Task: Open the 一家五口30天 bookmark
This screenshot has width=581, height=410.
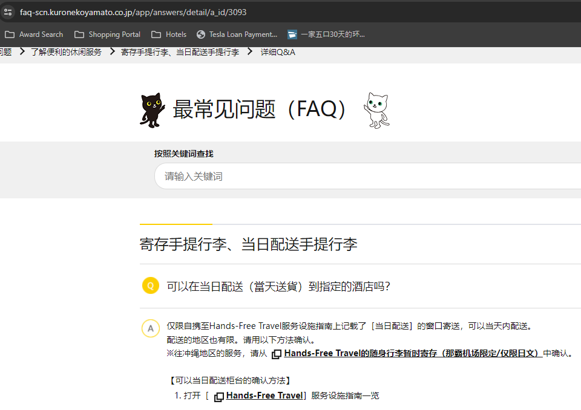Action: pyautogui.click(x=326, y=34)
